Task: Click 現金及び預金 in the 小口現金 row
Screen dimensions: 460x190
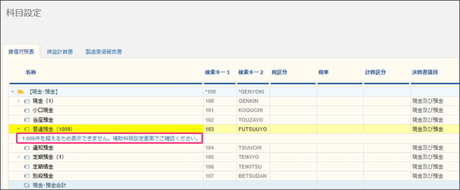Action: (x=427, y=110)
